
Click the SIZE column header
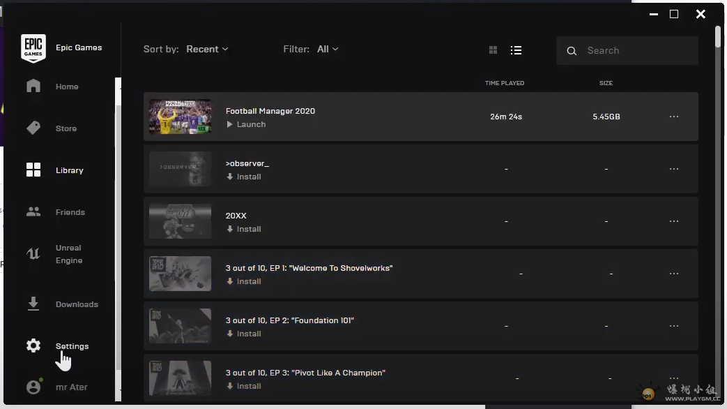pos(606,83)
